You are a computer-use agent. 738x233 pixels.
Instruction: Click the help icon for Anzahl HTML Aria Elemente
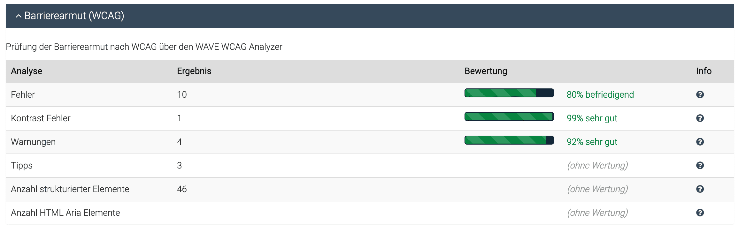click(x=700, y=213)
